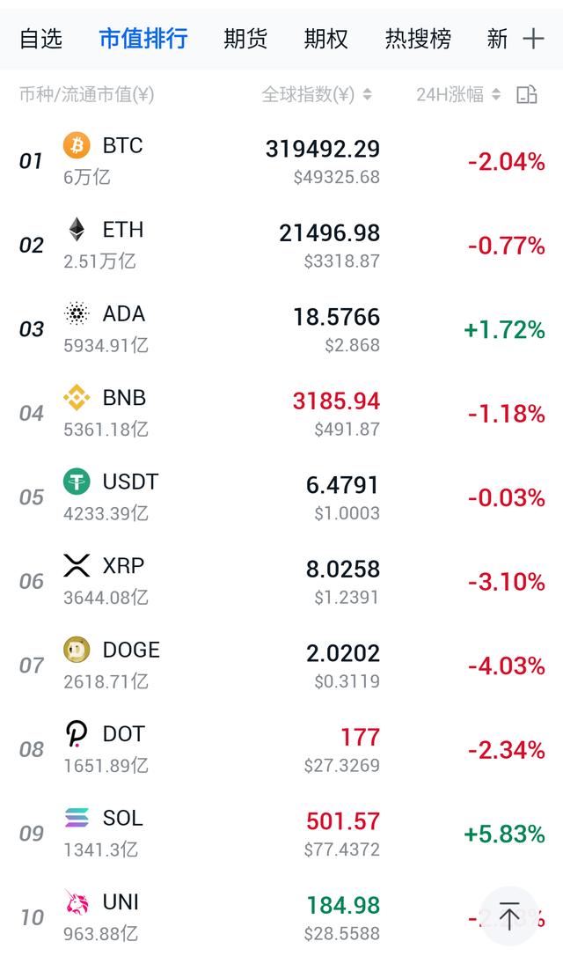Viewport: 563px width, 956px height.
Task: Open the 期货 tab
Action: pyautogui.click(x=245, y=38)
